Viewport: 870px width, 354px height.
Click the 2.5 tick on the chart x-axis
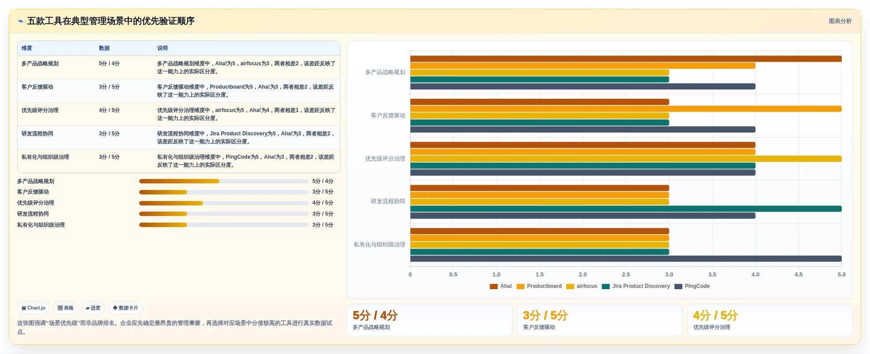click(626, 274)
